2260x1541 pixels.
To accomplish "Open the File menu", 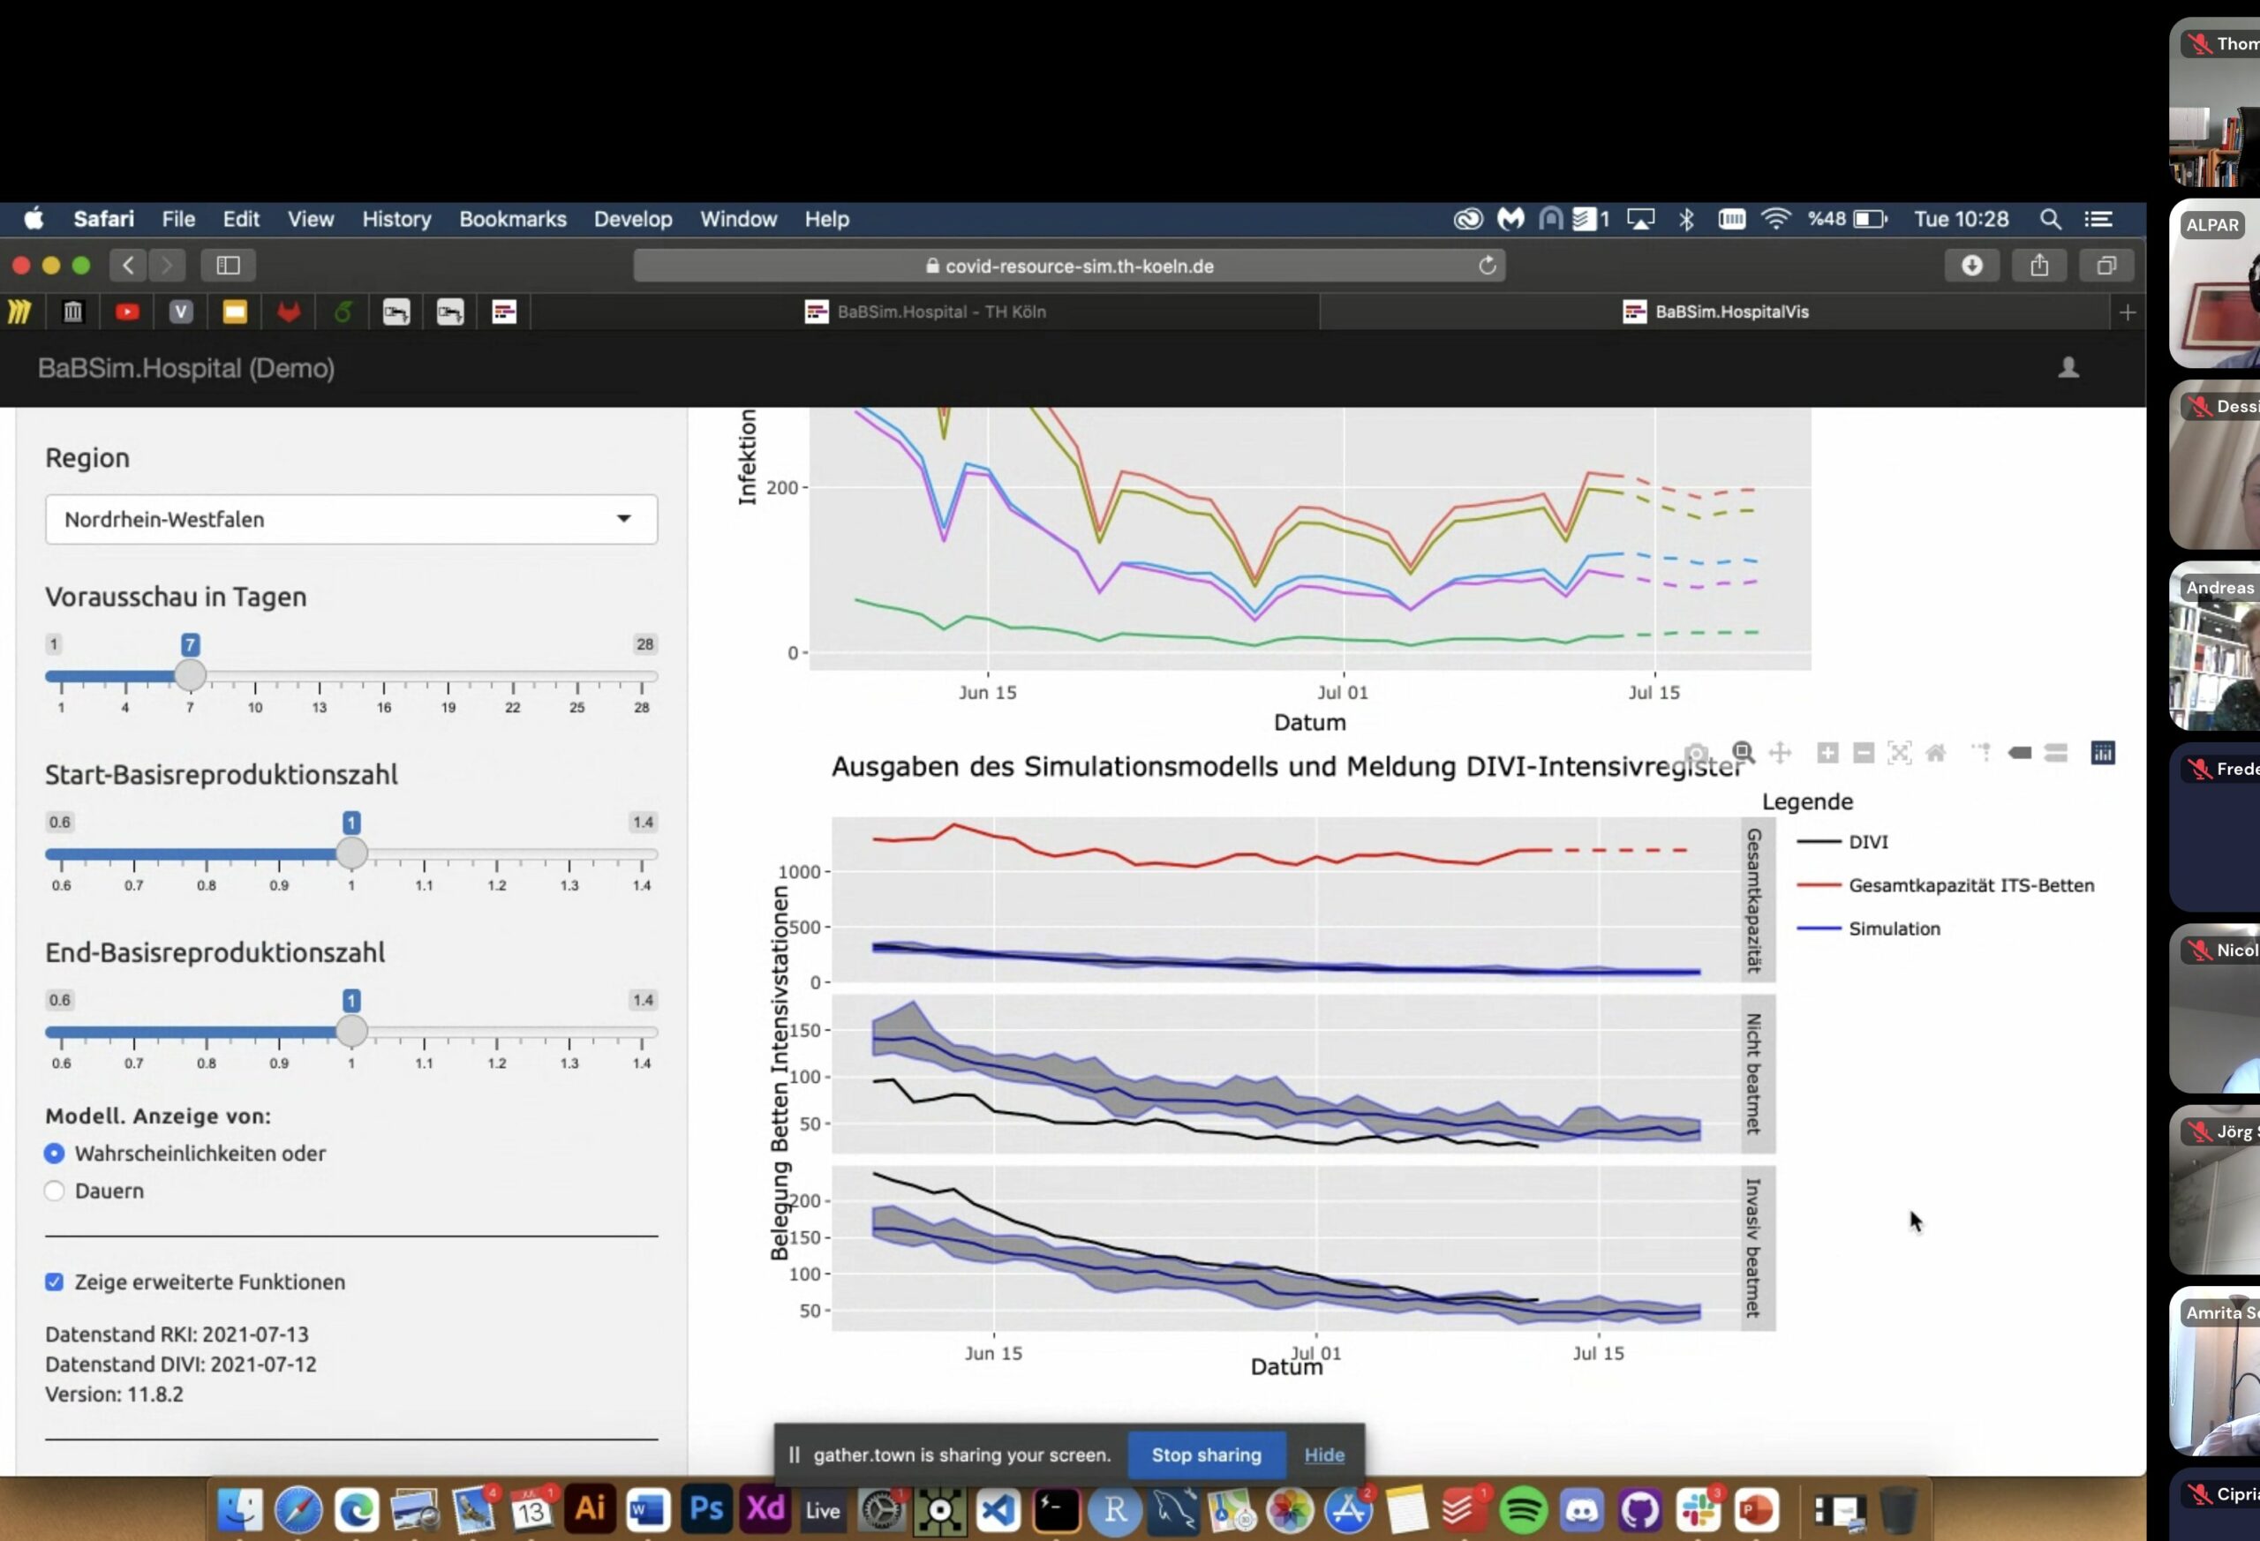I will pyautogui.click(x=178, y=219).
